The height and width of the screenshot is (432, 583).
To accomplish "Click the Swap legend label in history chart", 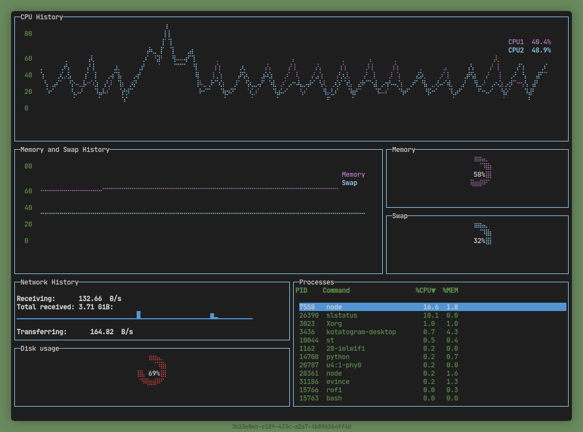I will (x=350, y=183).
